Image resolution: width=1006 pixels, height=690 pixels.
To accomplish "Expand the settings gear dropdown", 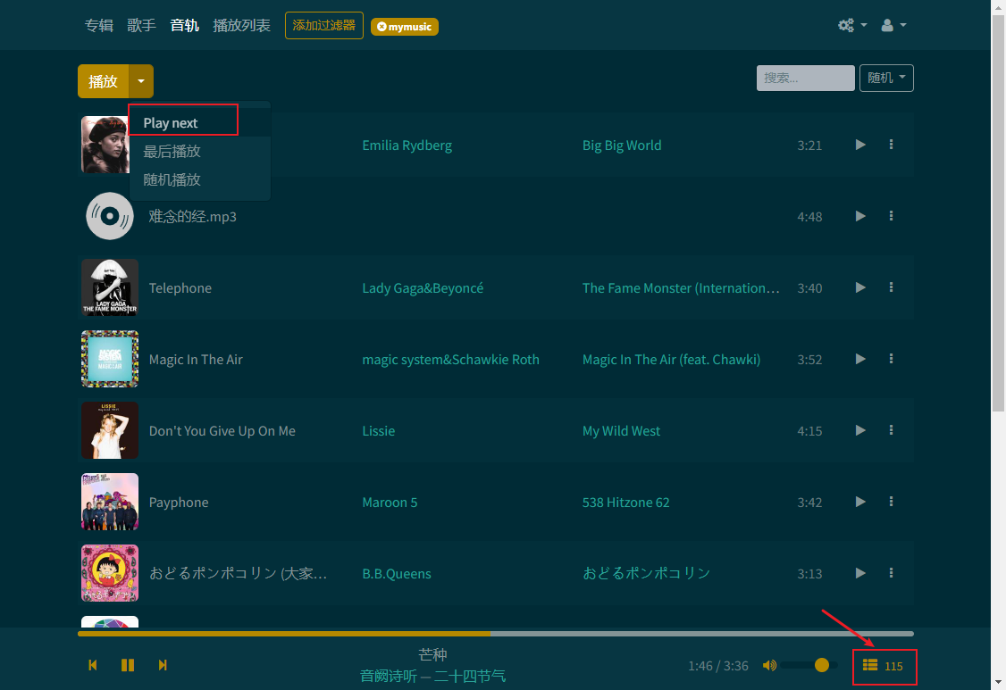I will 852,25.
